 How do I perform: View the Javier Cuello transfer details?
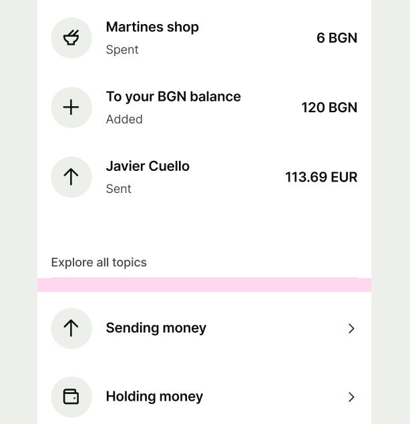(x=148, y=166)
